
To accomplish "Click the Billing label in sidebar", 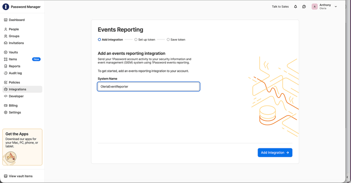I will 13,106.
